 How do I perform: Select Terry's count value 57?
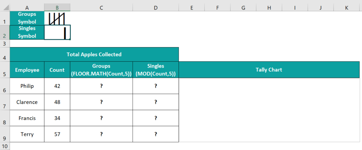(57, 134)
